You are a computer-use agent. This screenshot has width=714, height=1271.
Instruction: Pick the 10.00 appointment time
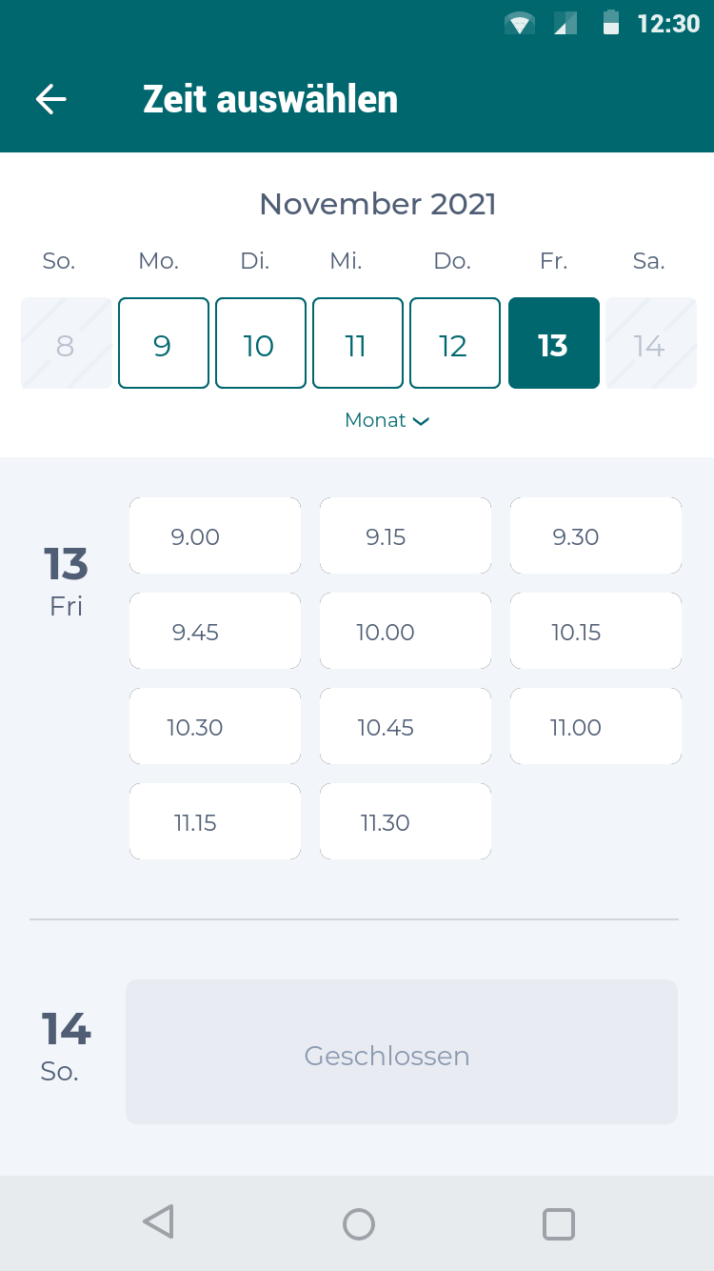[x=406, y=631]
